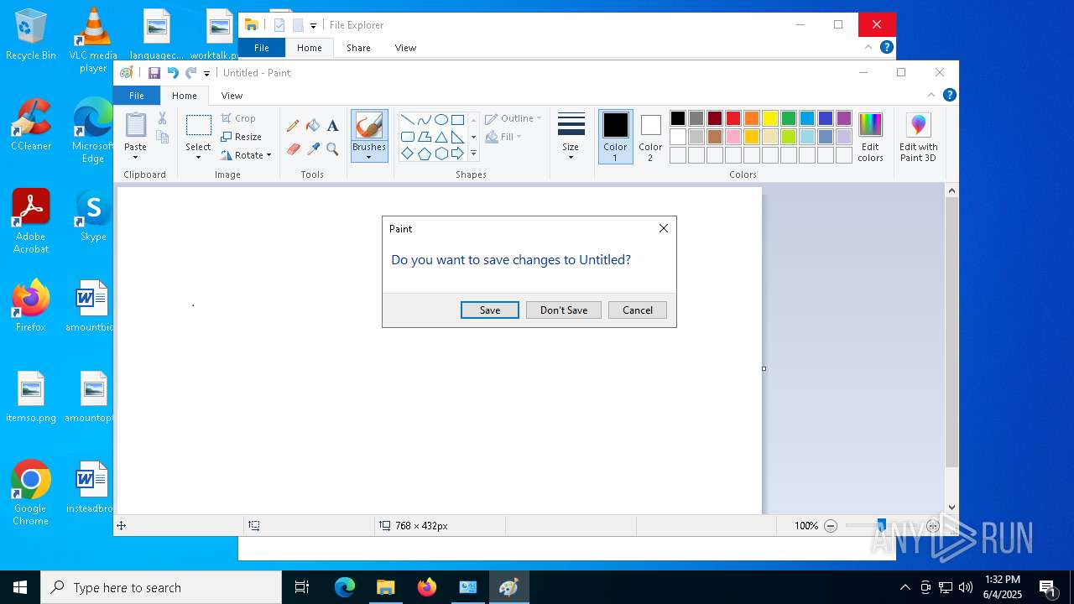Image resolution: width=1074 pixels, height=604 pixels.
Task: Pick the yellow color swatch
Action: tap(770, 118)
